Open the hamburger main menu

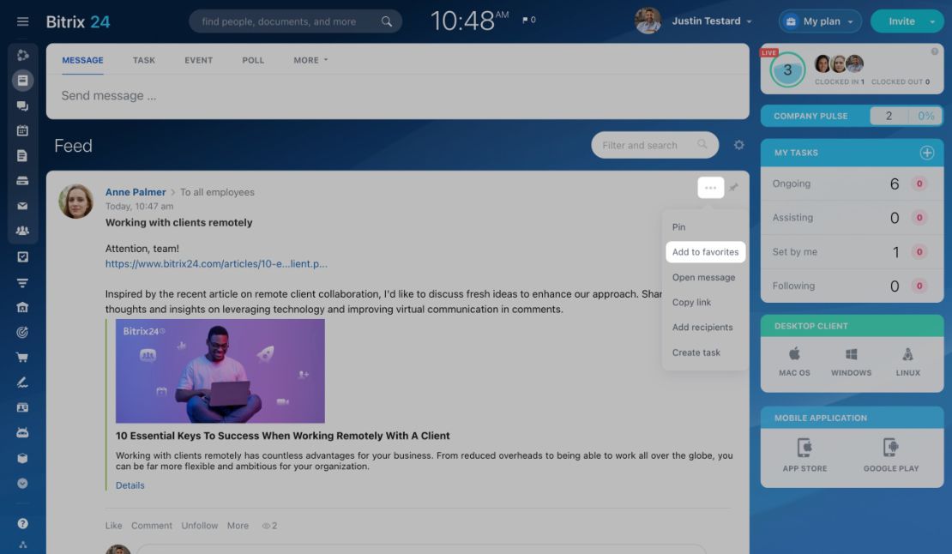tap(22, 21)
